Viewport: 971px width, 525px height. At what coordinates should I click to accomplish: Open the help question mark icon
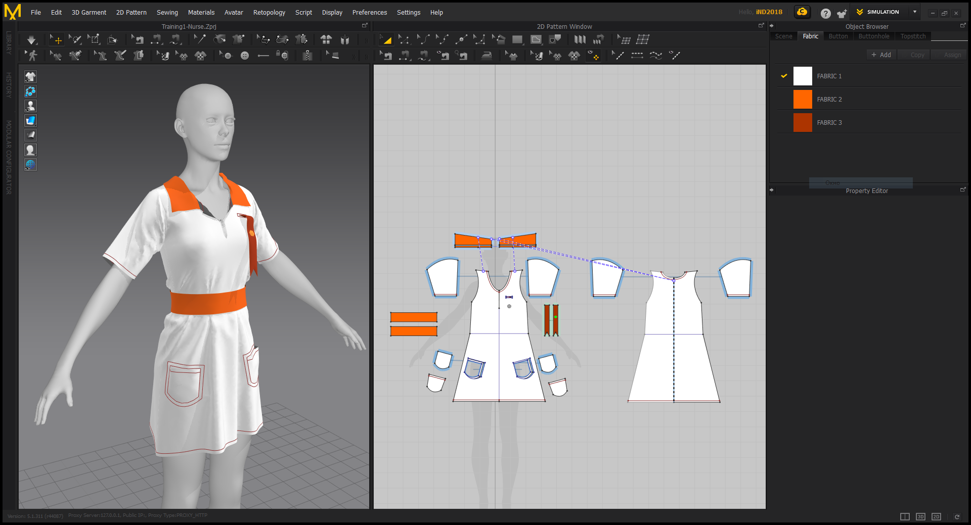pyautogui.click(x=825, y=13)
